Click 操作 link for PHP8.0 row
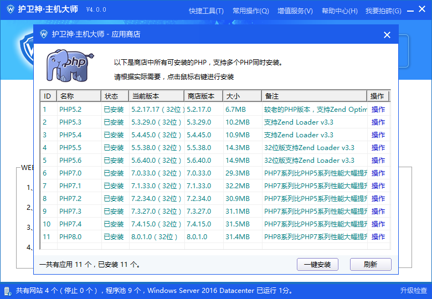This screenshot has height=299, width=432. (x=378, y=236)
